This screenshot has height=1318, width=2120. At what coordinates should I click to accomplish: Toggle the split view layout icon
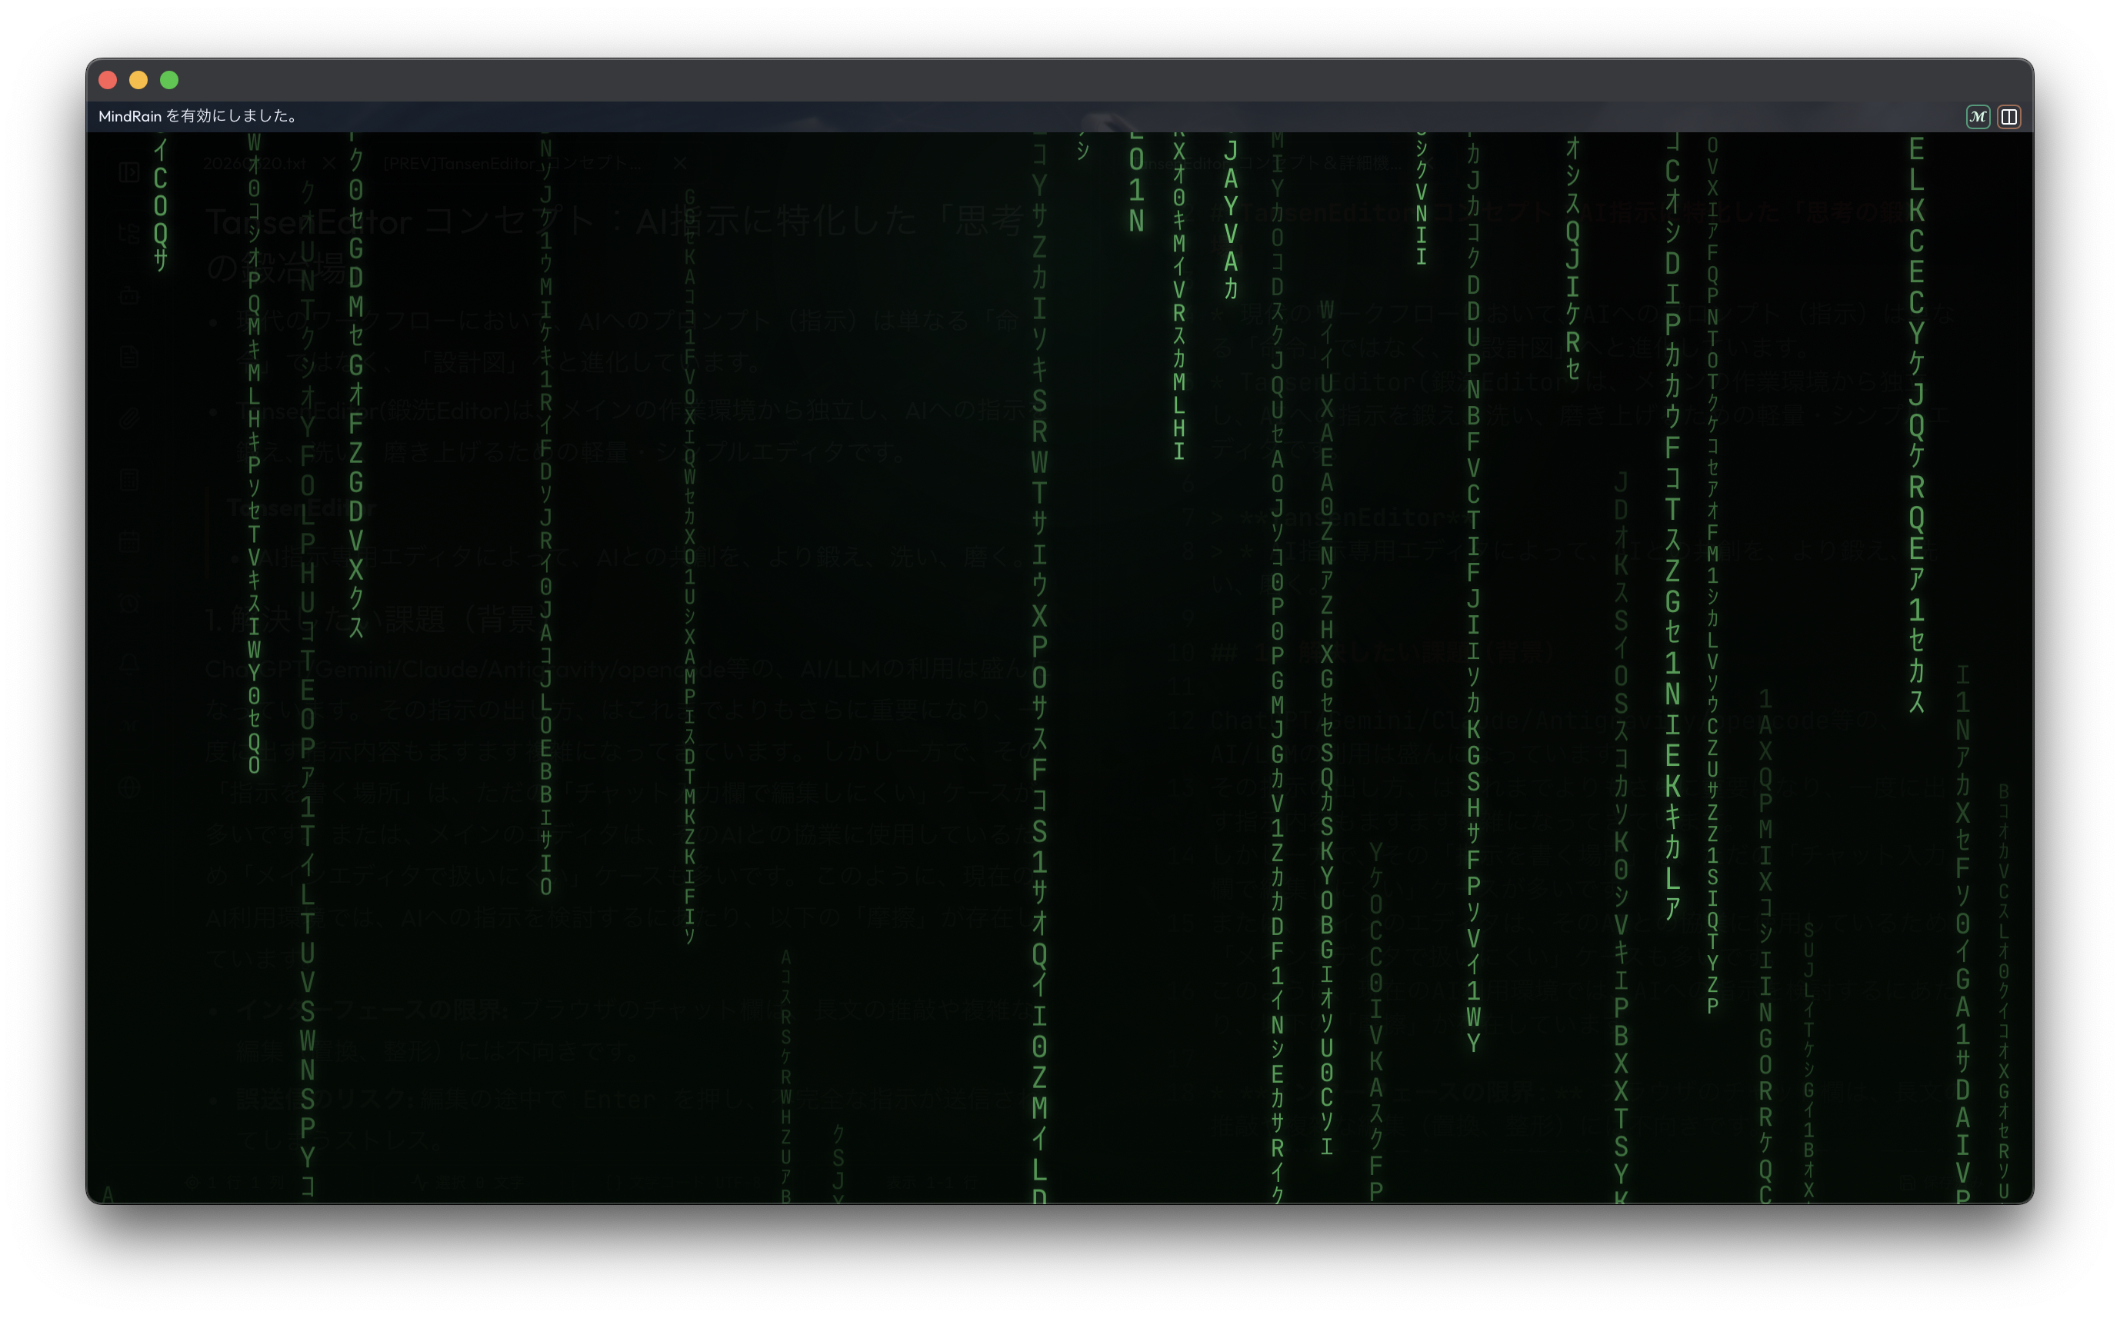pos(2008,117)
